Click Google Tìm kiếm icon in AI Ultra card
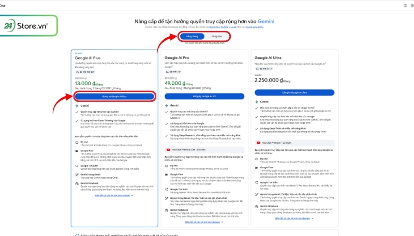 [256, 182]
